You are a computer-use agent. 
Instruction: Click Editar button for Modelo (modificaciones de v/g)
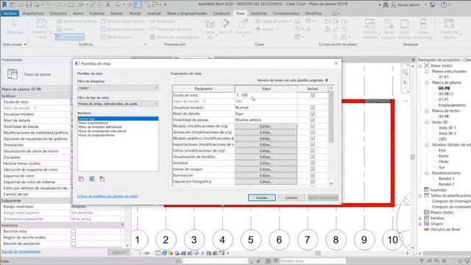coord(266,126)
